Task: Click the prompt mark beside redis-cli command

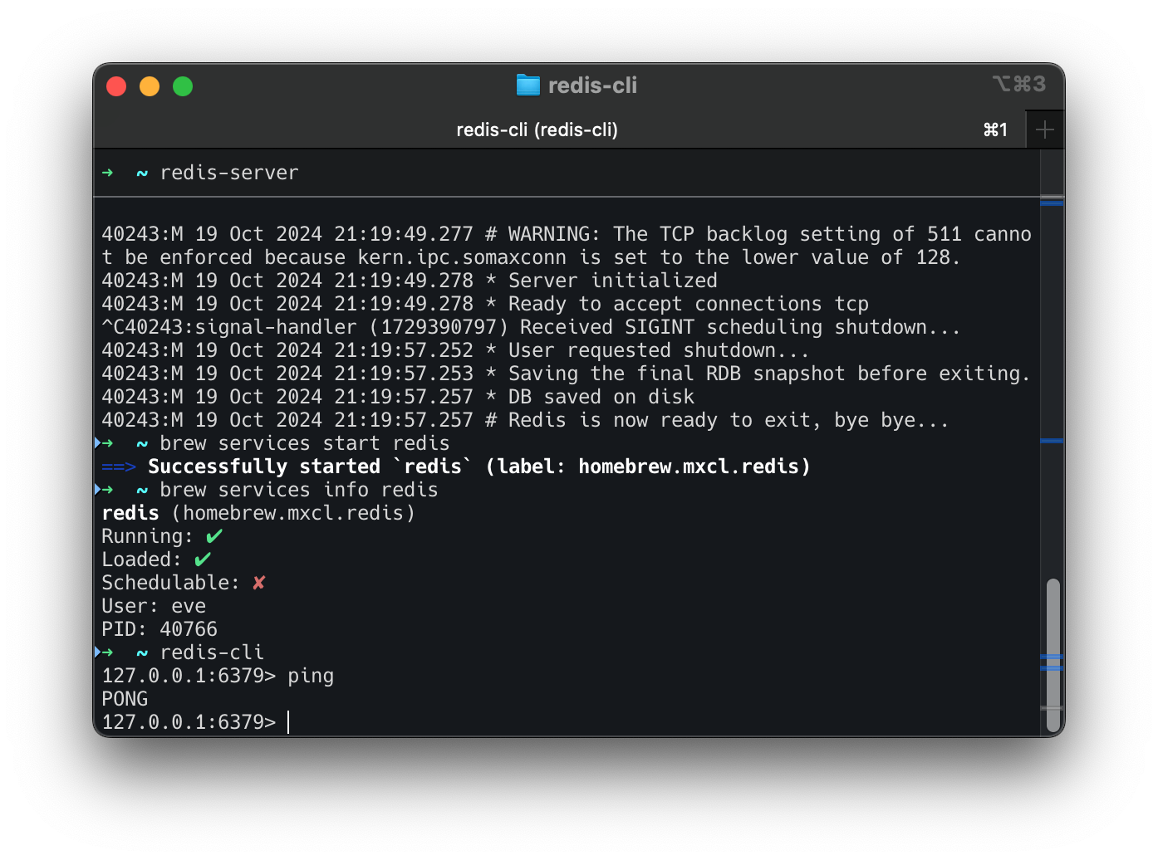Action: point(99,652)
